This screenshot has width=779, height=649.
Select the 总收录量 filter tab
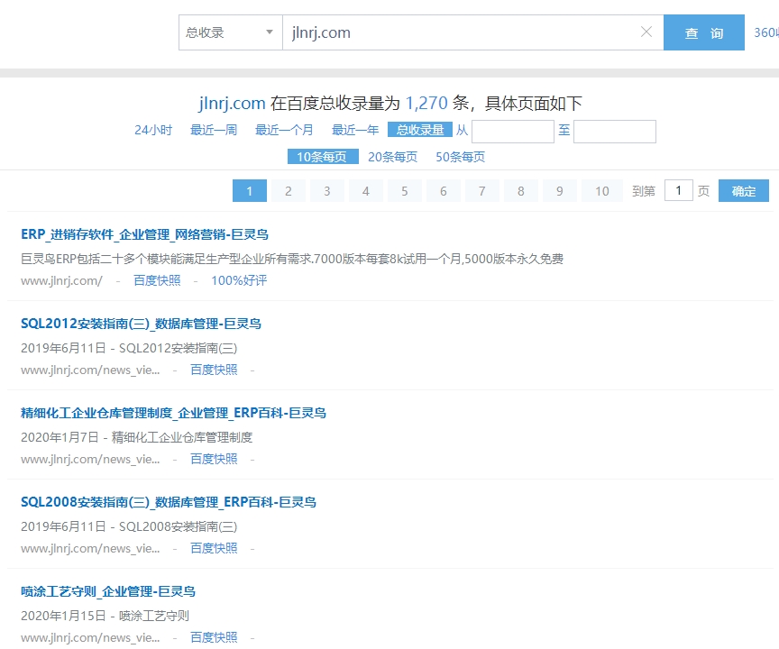pyautogui.click(x=419, y=130)
